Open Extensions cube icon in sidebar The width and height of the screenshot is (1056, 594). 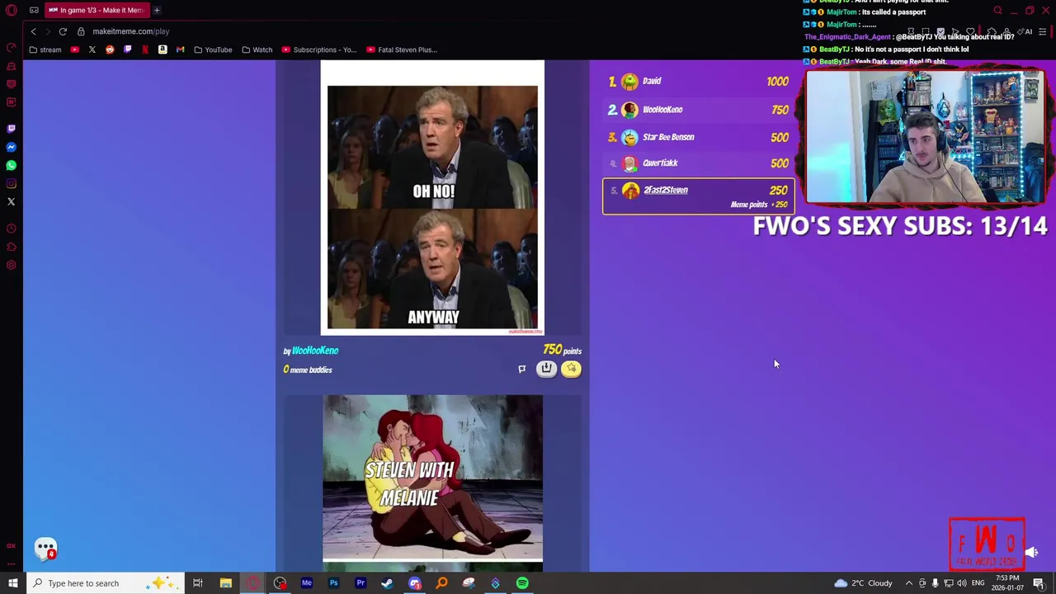tap(12, 247)
